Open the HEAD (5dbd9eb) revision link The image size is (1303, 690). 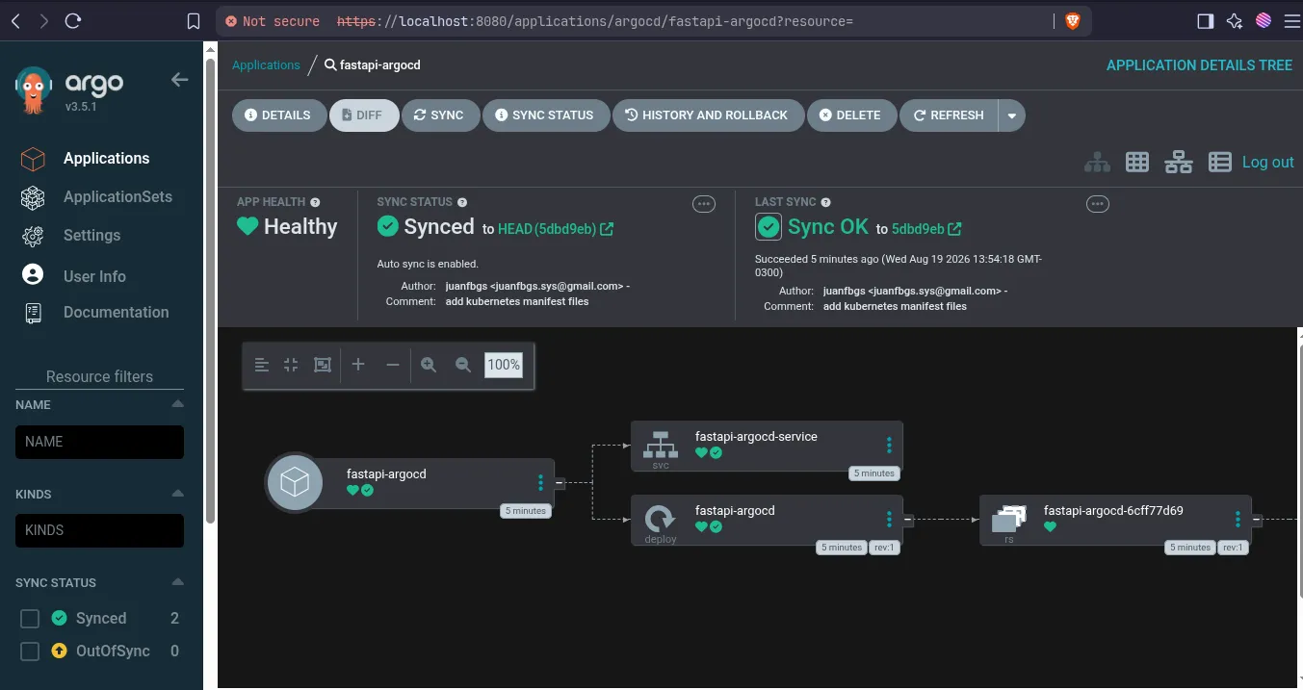[x=556, y=229]
